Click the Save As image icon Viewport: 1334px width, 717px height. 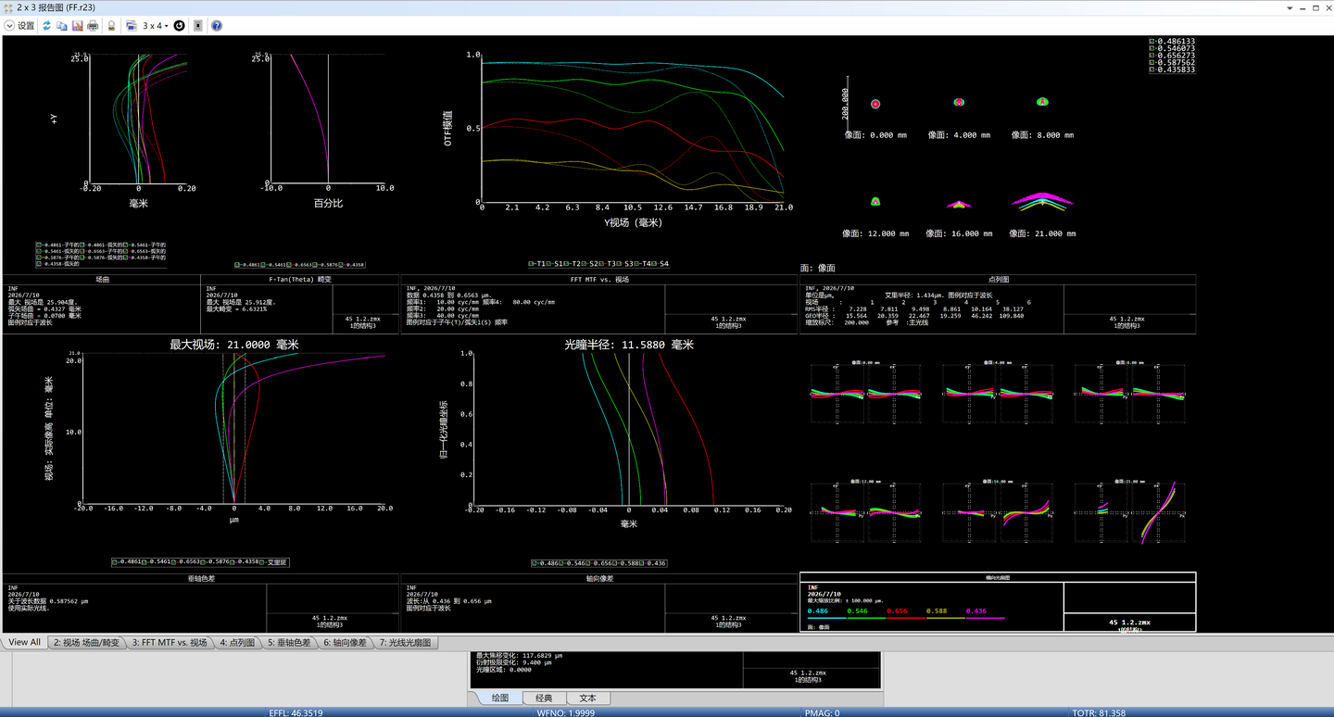click(78, 26)
